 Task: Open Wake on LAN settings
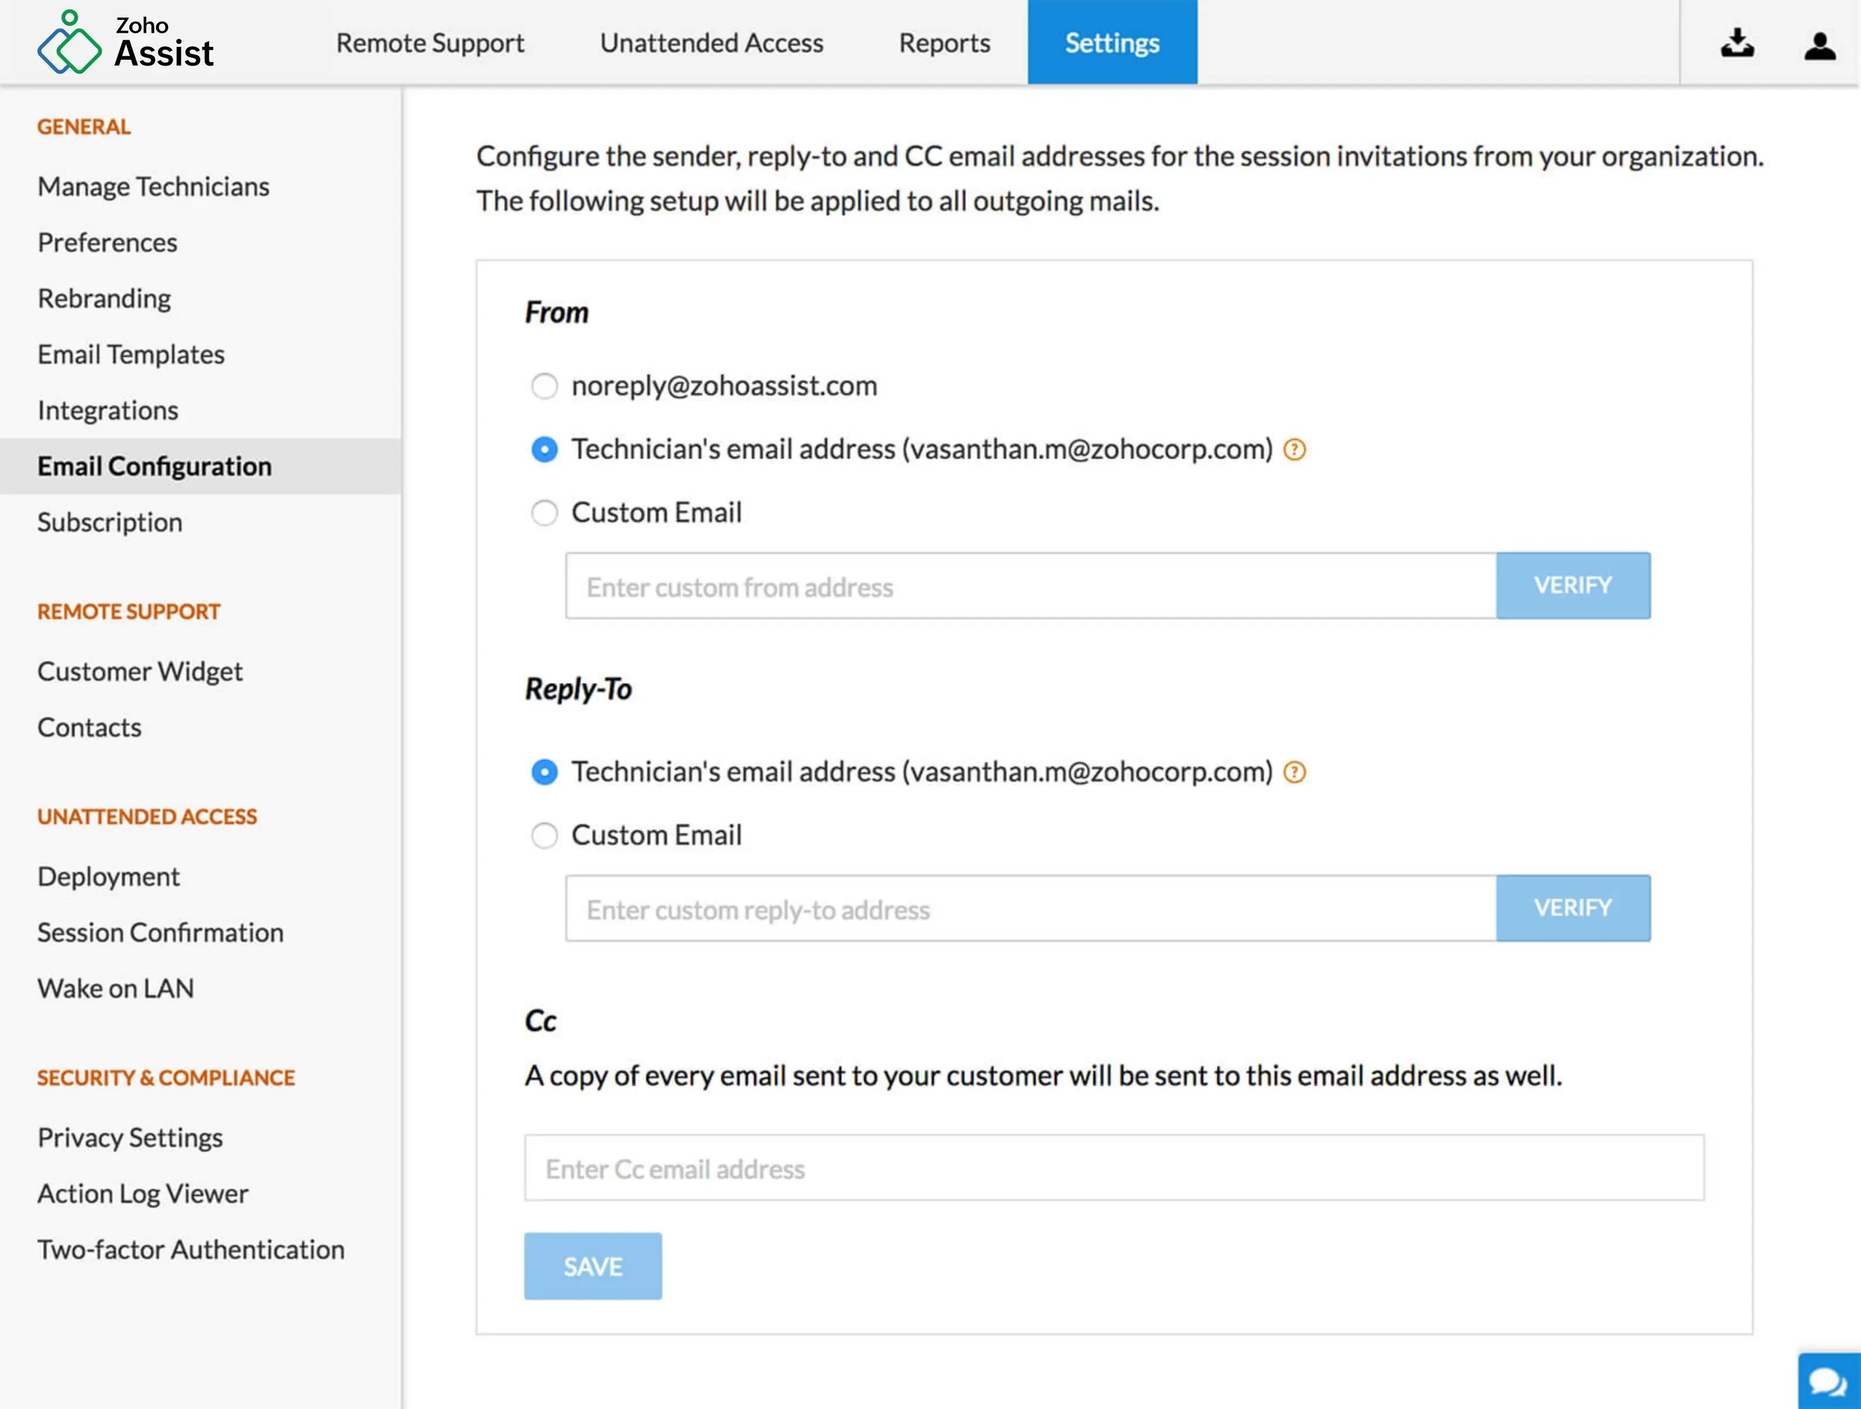(x=115, y=988)
